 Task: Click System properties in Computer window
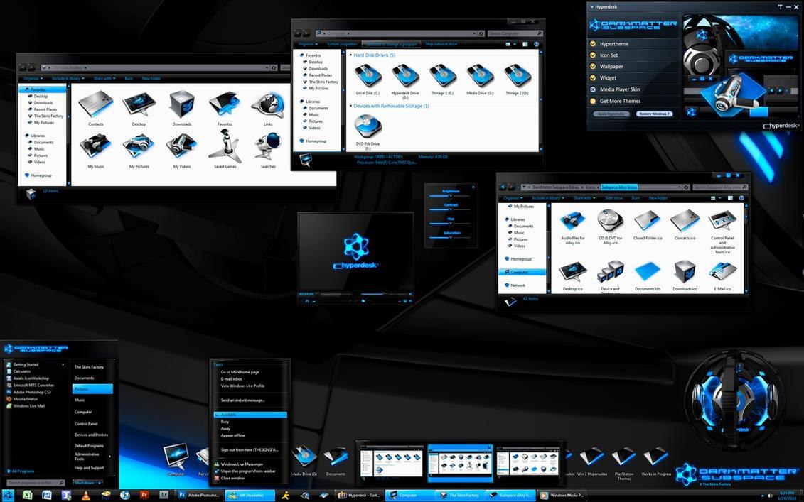tap(341, 45)
